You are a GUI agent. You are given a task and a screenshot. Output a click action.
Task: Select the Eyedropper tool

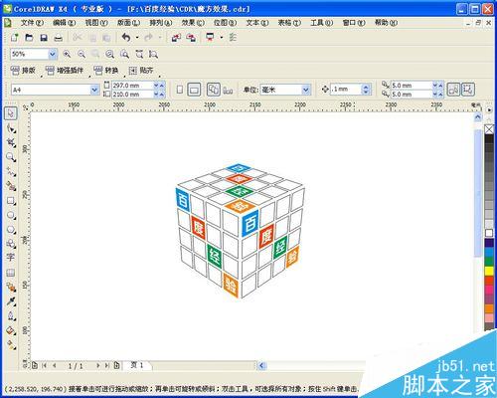(11, 301)
